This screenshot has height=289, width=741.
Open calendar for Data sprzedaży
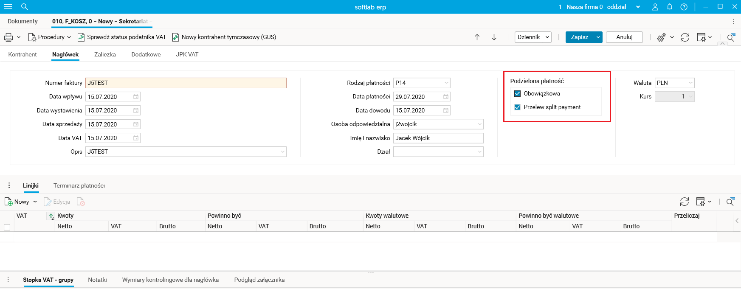(136, 124)
